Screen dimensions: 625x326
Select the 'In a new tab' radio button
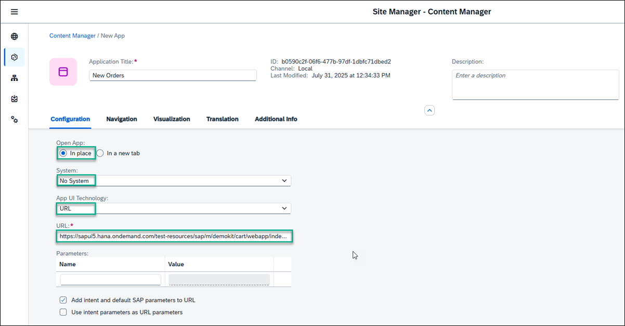pyautogui.click(x=100, y=153)
